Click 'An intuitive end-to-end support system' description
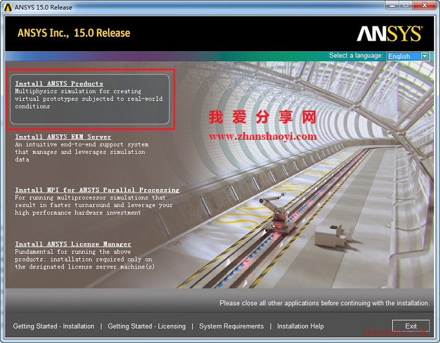440x343 pixels. pyautogui.click(x=82, y=144)
